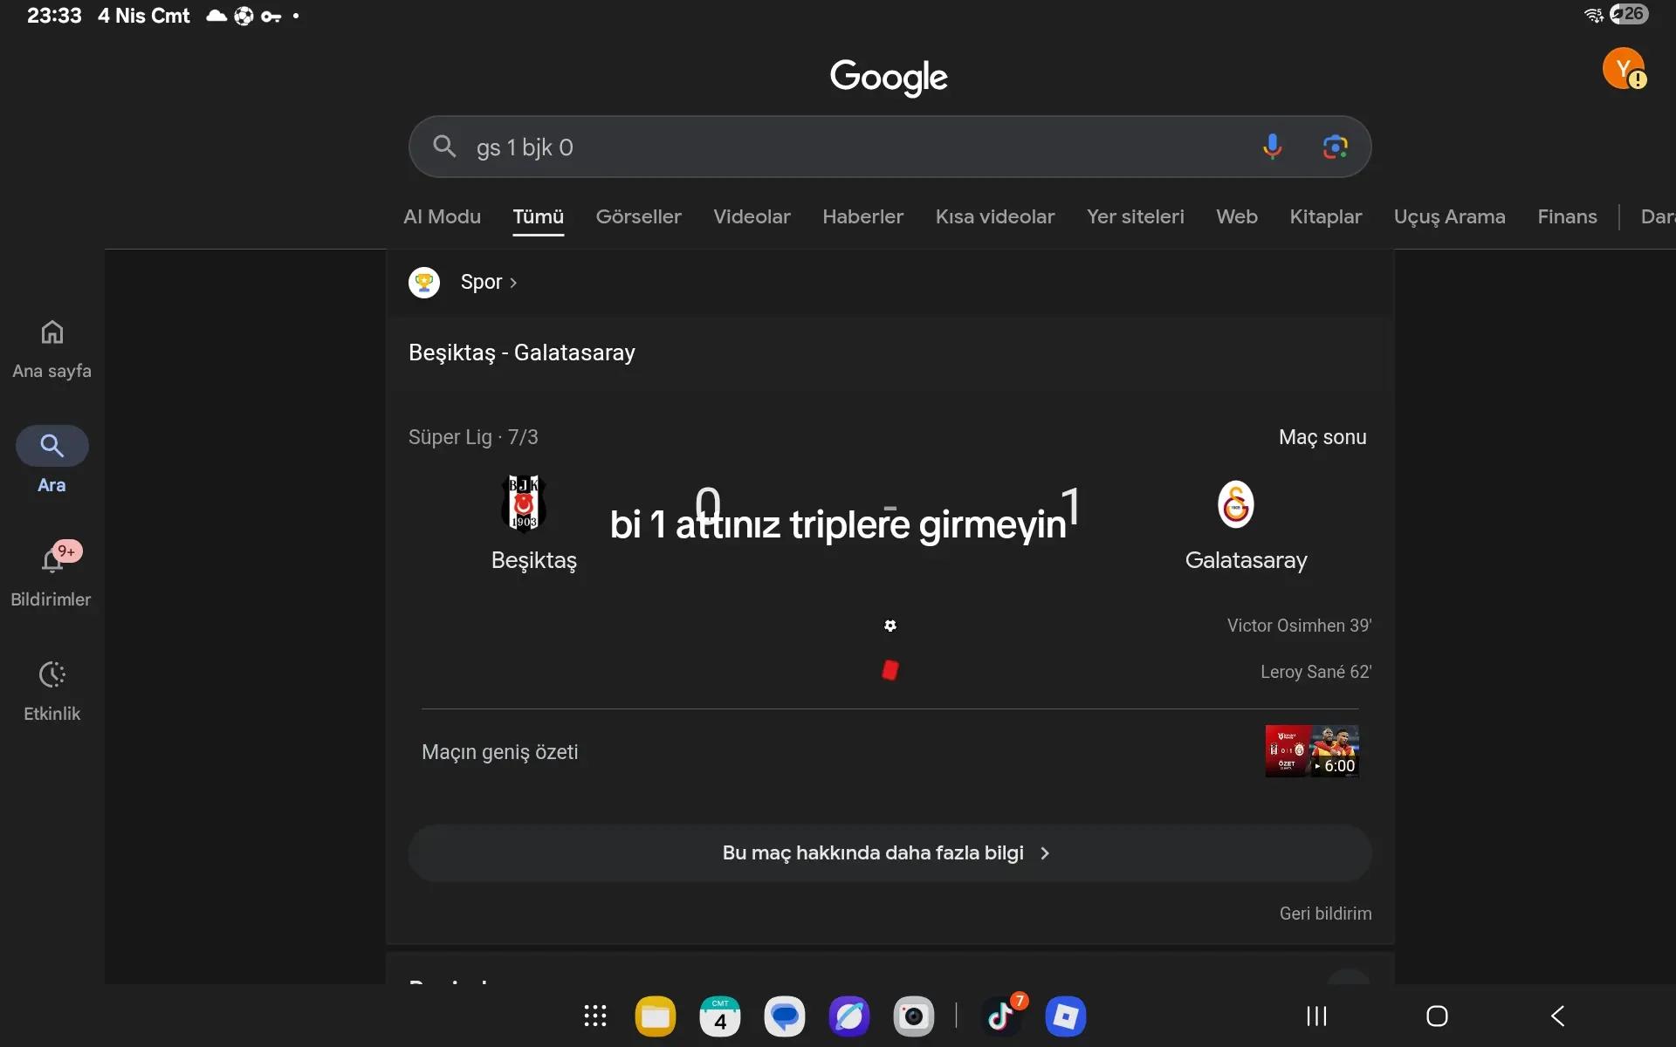
Task: Go to Ana sayfa in sidebar
Action: [52, 350]
